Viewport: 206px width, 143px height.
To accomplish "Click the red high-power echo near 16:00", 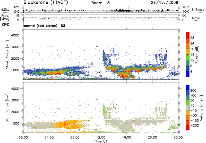I will 125,75.
